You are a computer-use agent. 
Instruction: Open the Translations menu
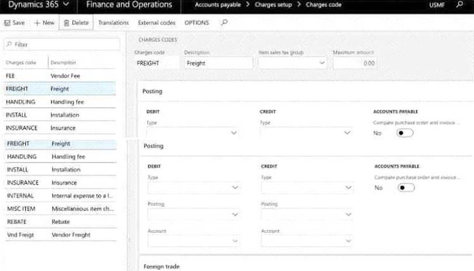(113, 23)
